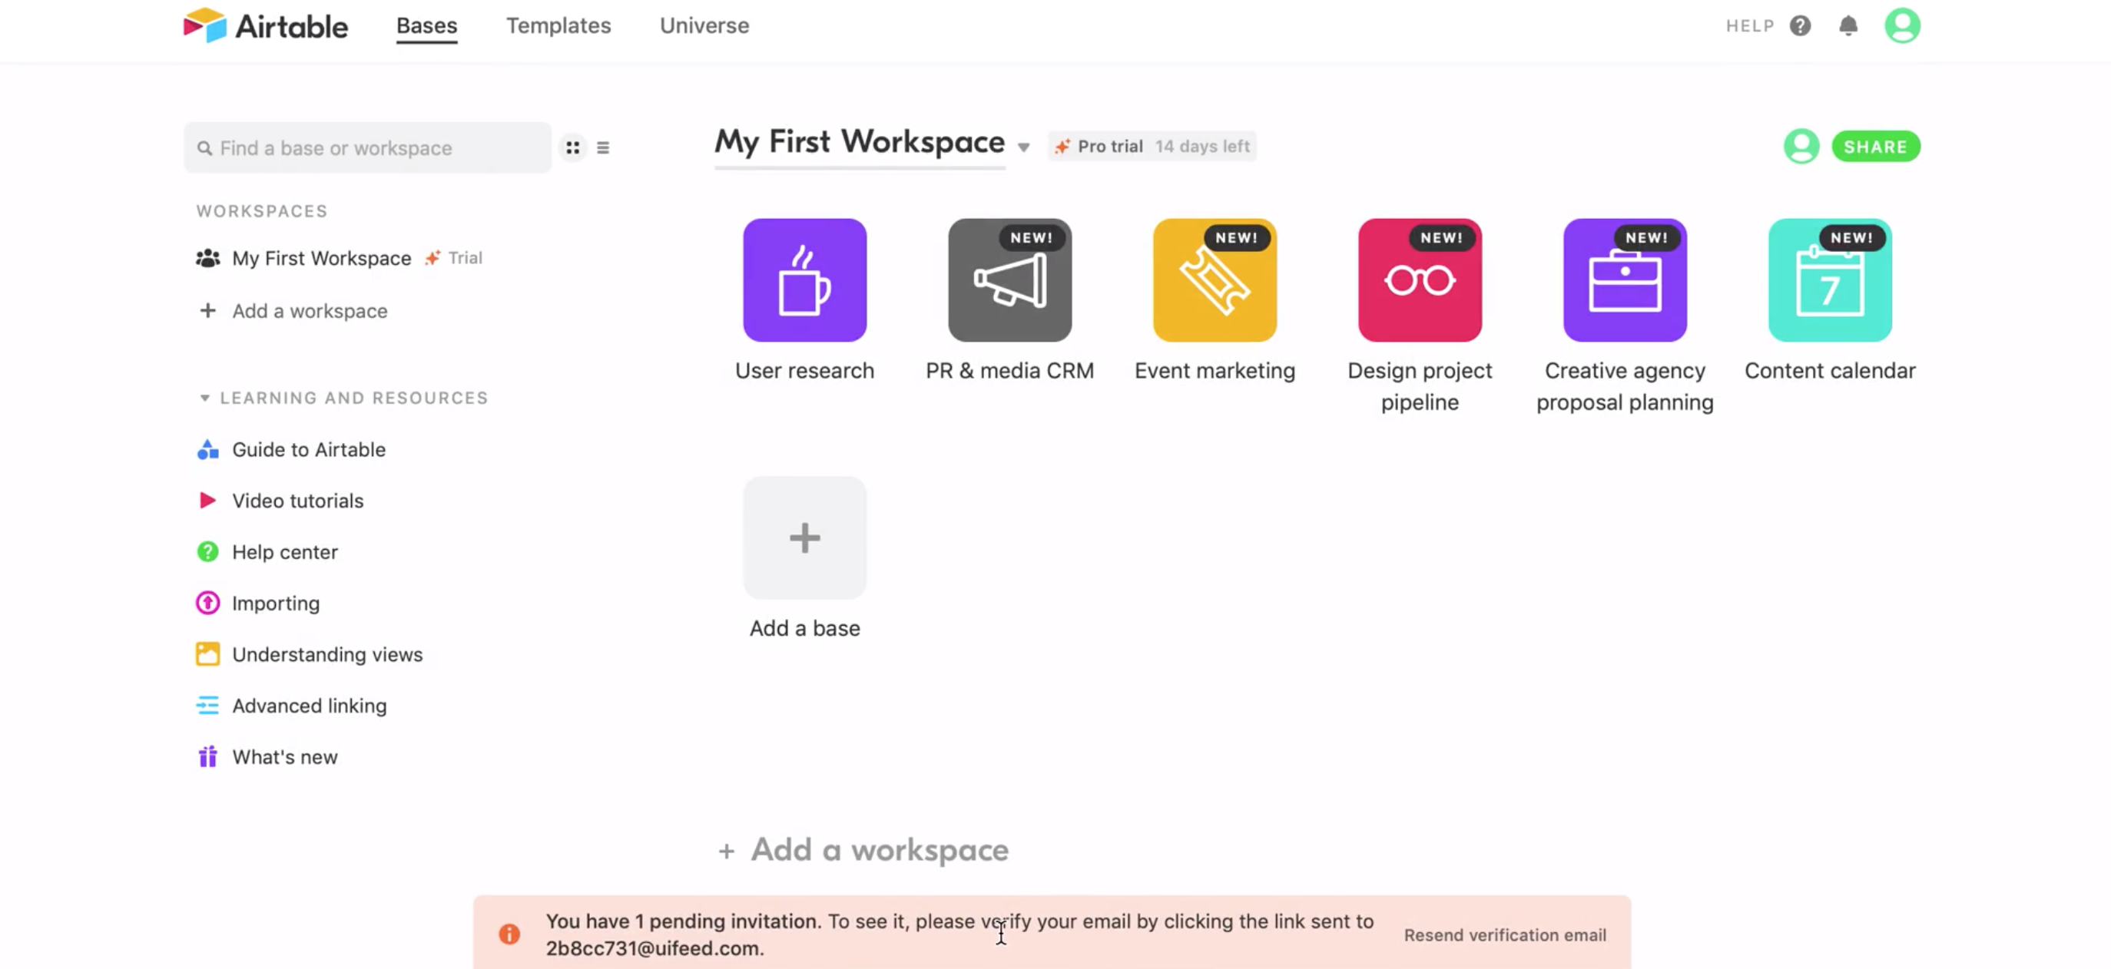
Task: Open Video tutorials
Action: [297, 501]
